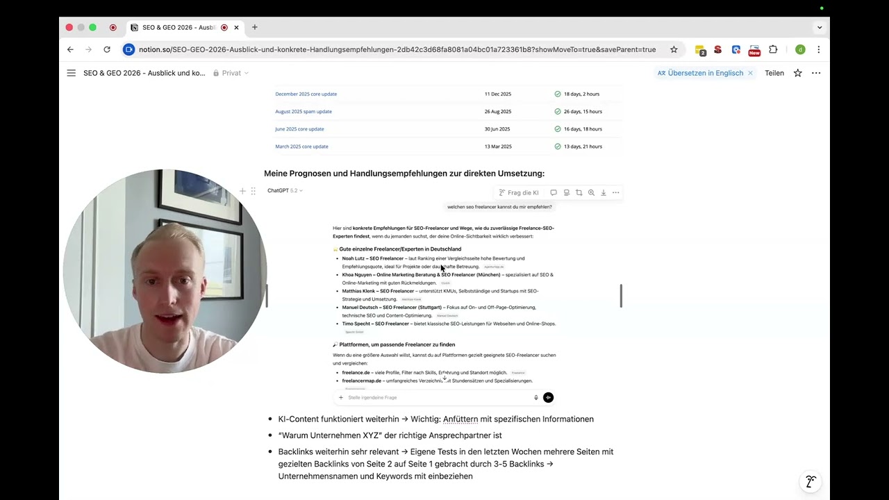Click the webcam video bubble
This screenshot has width=889, height=500.
(165, 272)
